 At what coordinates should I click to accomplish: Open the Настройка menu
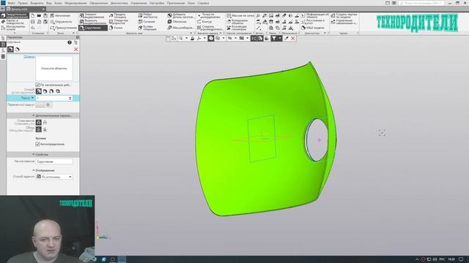point(157,3)
